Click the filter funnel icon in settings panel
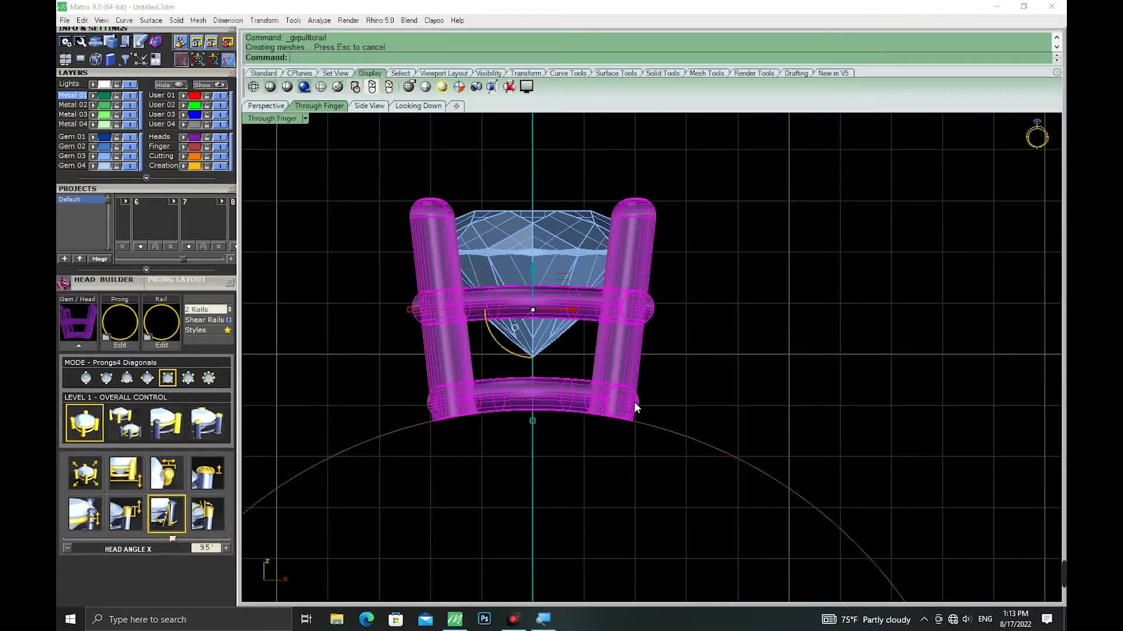Image resolution: width=1123 pixels, height=631 pixels. coord(125,59)
